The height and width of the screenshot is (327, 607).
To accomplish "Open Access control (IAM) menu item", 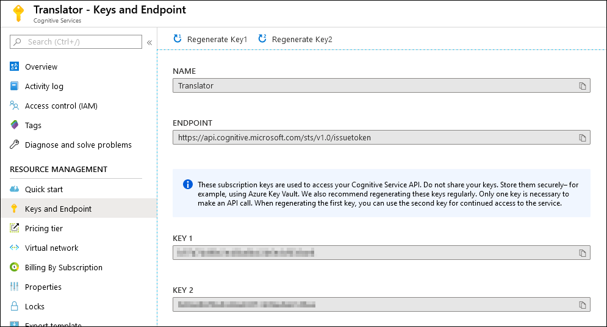I will click(61, 106).
